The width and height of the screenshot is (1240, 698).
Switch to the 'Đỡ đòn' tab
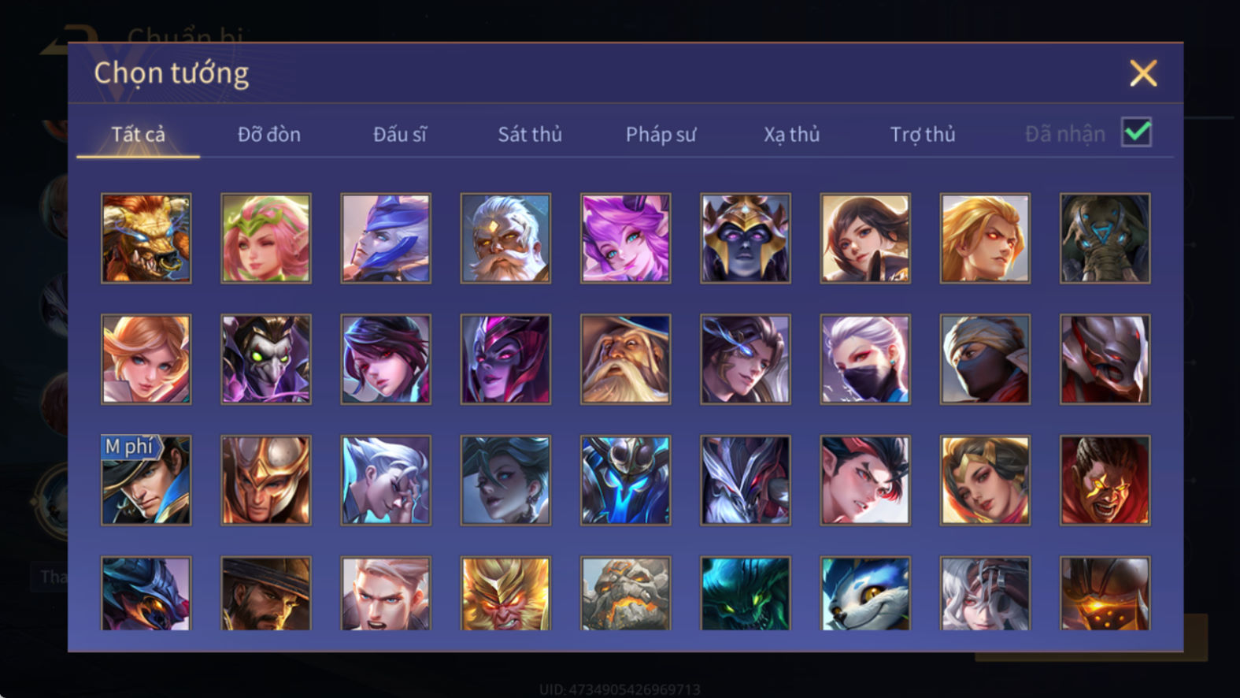269,135
